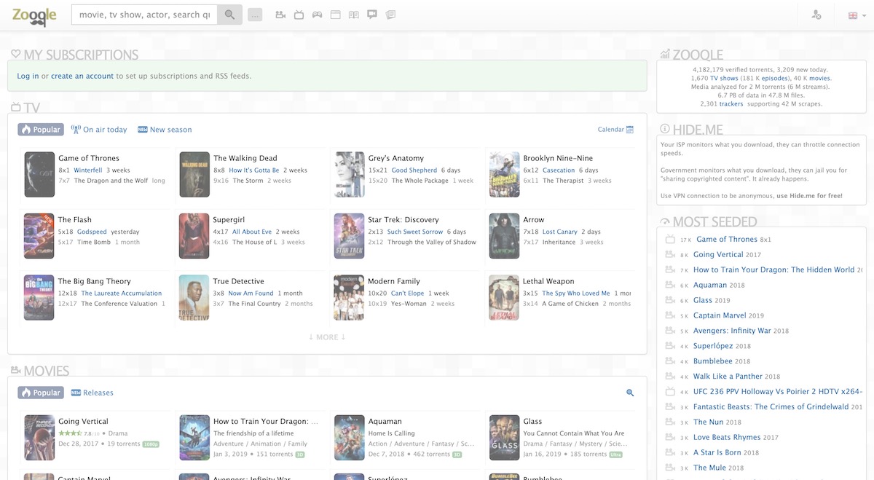Click the Modern Family show title
The image size is (874, 480).
coord(394,281)
